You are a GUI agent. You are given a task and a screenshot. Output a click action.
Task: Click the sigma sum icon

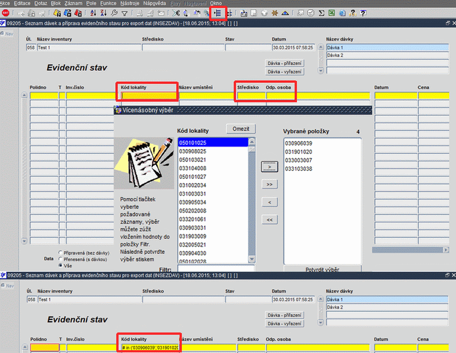click(321, 13)
